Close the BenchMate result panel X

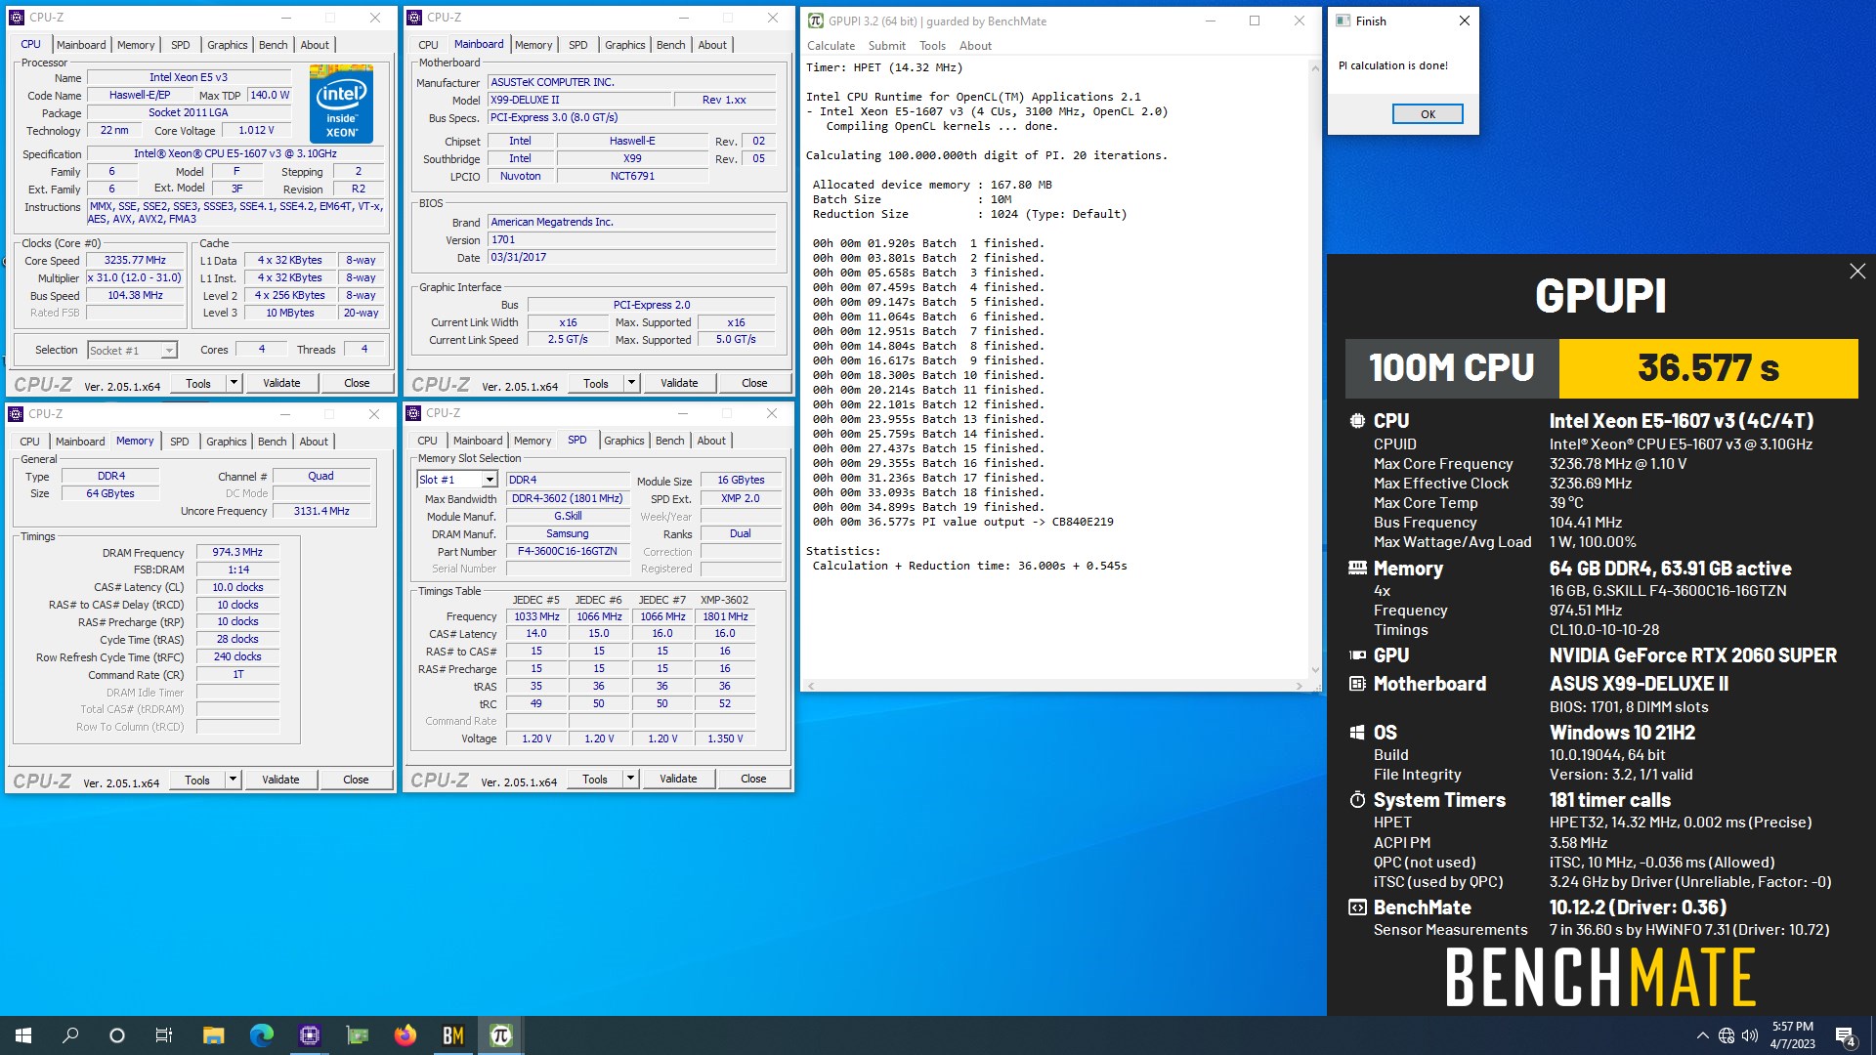click(x=1857, y=272)
